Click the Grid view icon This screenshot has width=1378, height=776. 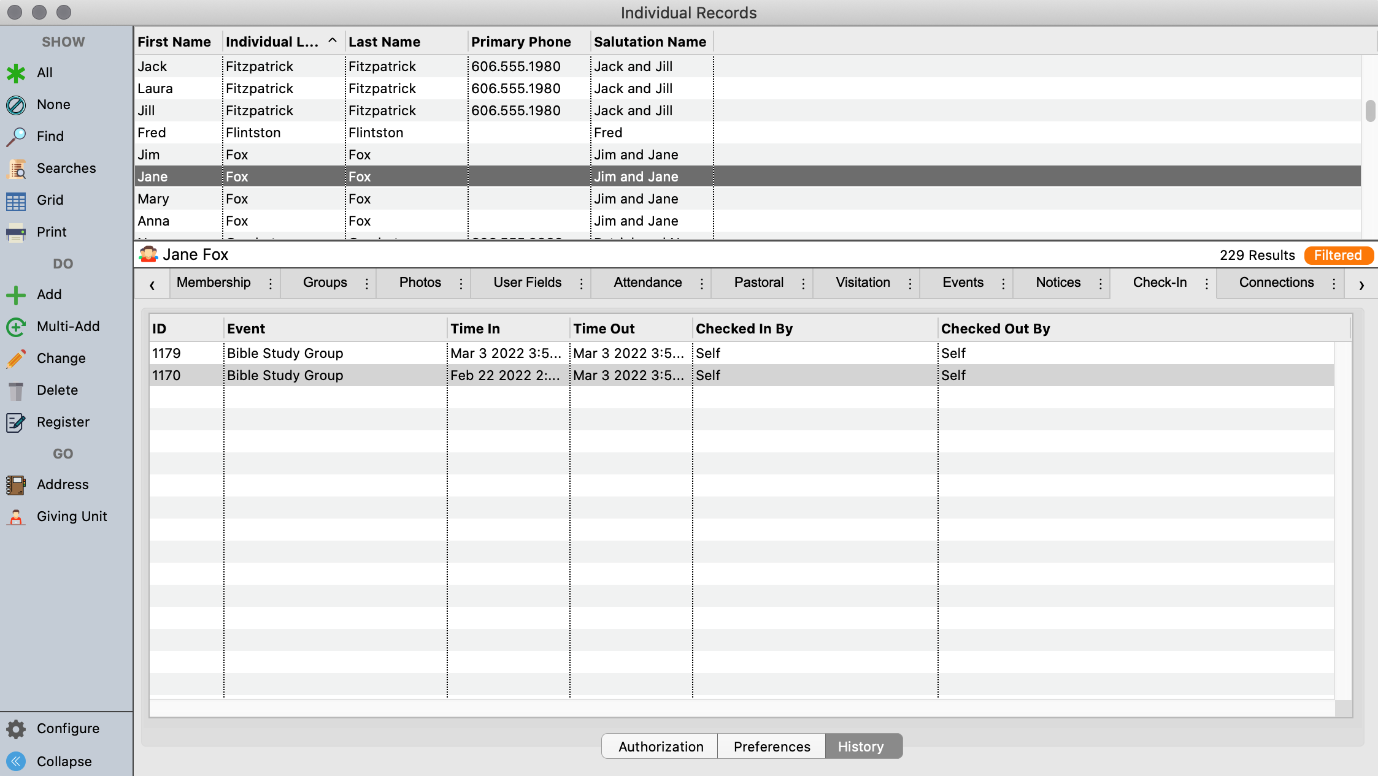coord(16,200)
